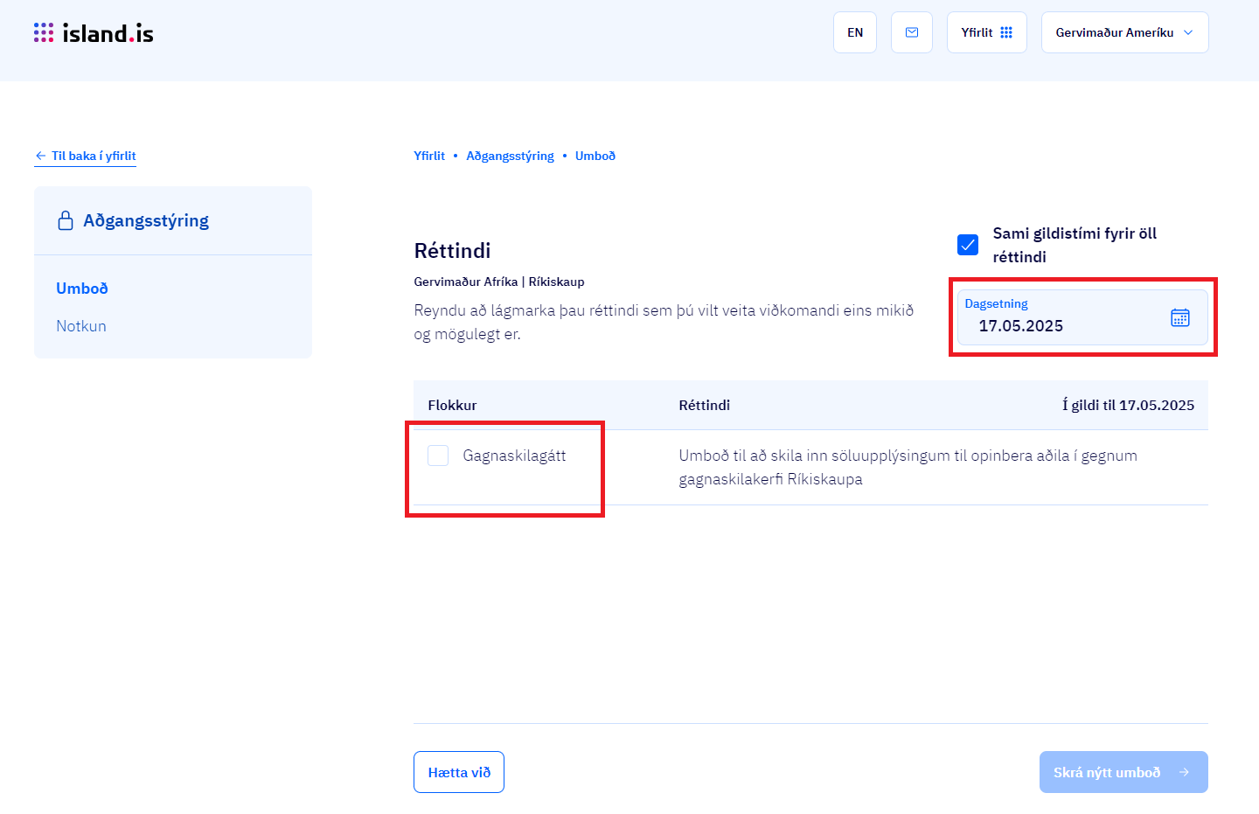Viewport: 1259px width, 814px height.
Task: Click Hætta við button
Action: [459, 772]
